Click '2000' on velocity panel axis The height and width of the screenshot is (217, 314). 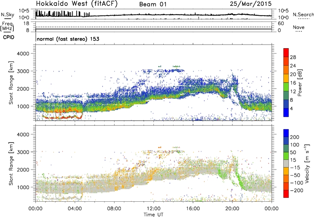[x=23, y=170]
